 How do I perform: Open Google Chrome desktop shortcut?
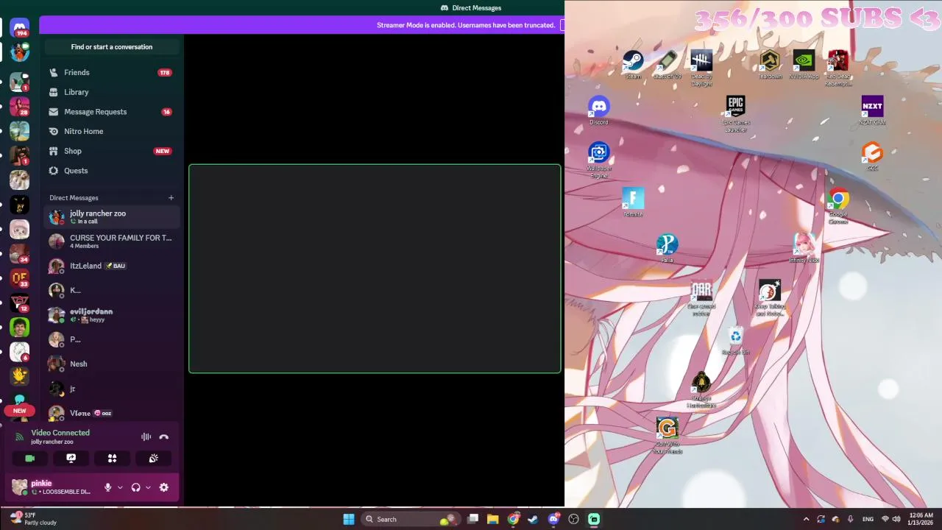(838, 206)
